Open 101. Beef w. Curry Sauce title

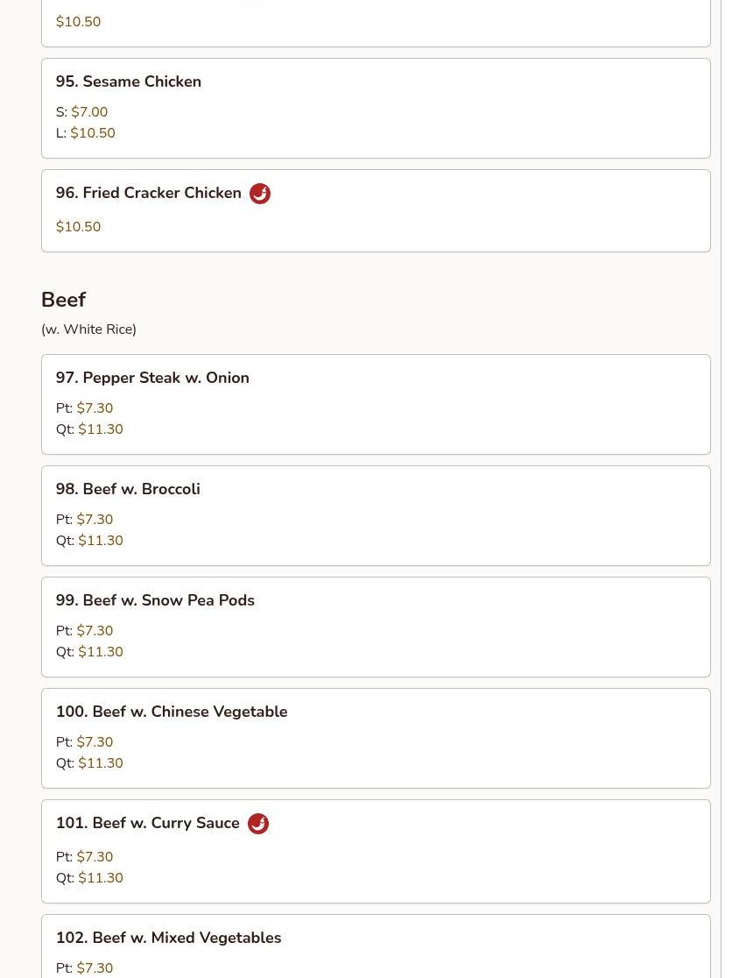click(148, 823)
